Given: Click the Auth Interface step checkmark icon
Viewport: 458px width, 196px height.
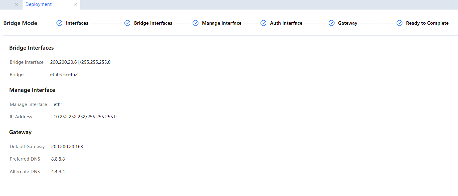Looking at the screenshot, I should (x=263, y=23).
